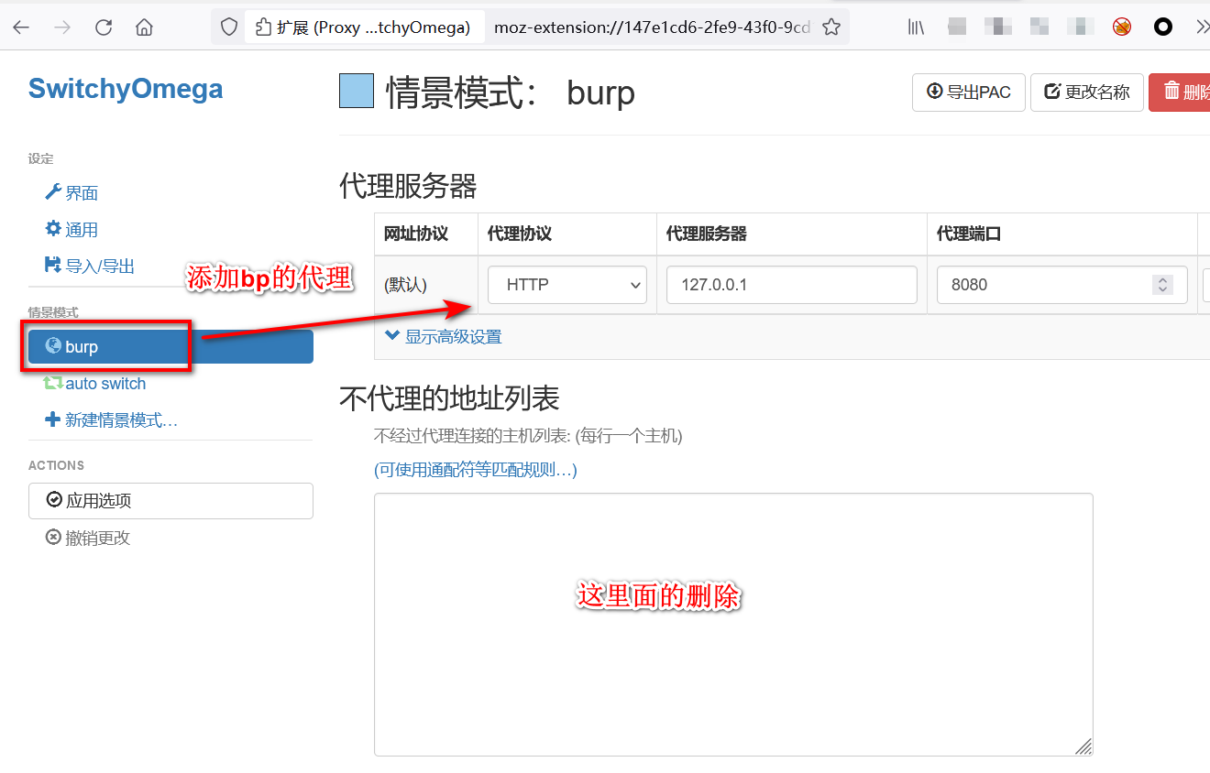Open 导入/导出 settings page
The width and height of the screenshot is (1210, 773).
[90, 267]
